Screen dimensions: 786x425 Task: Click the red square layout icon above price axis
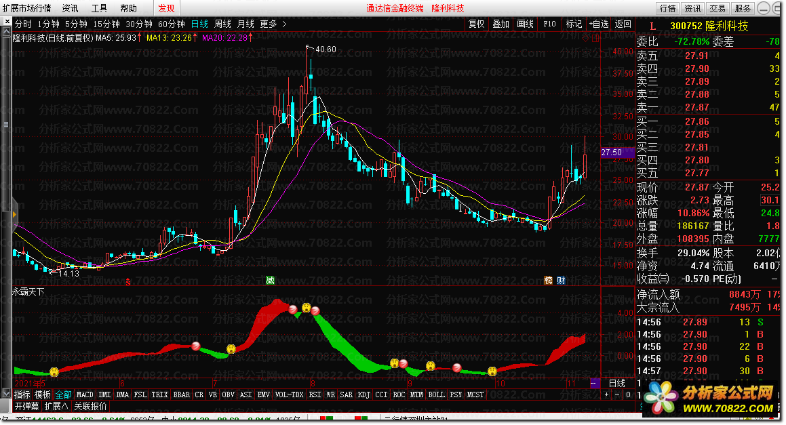(595, 38)
